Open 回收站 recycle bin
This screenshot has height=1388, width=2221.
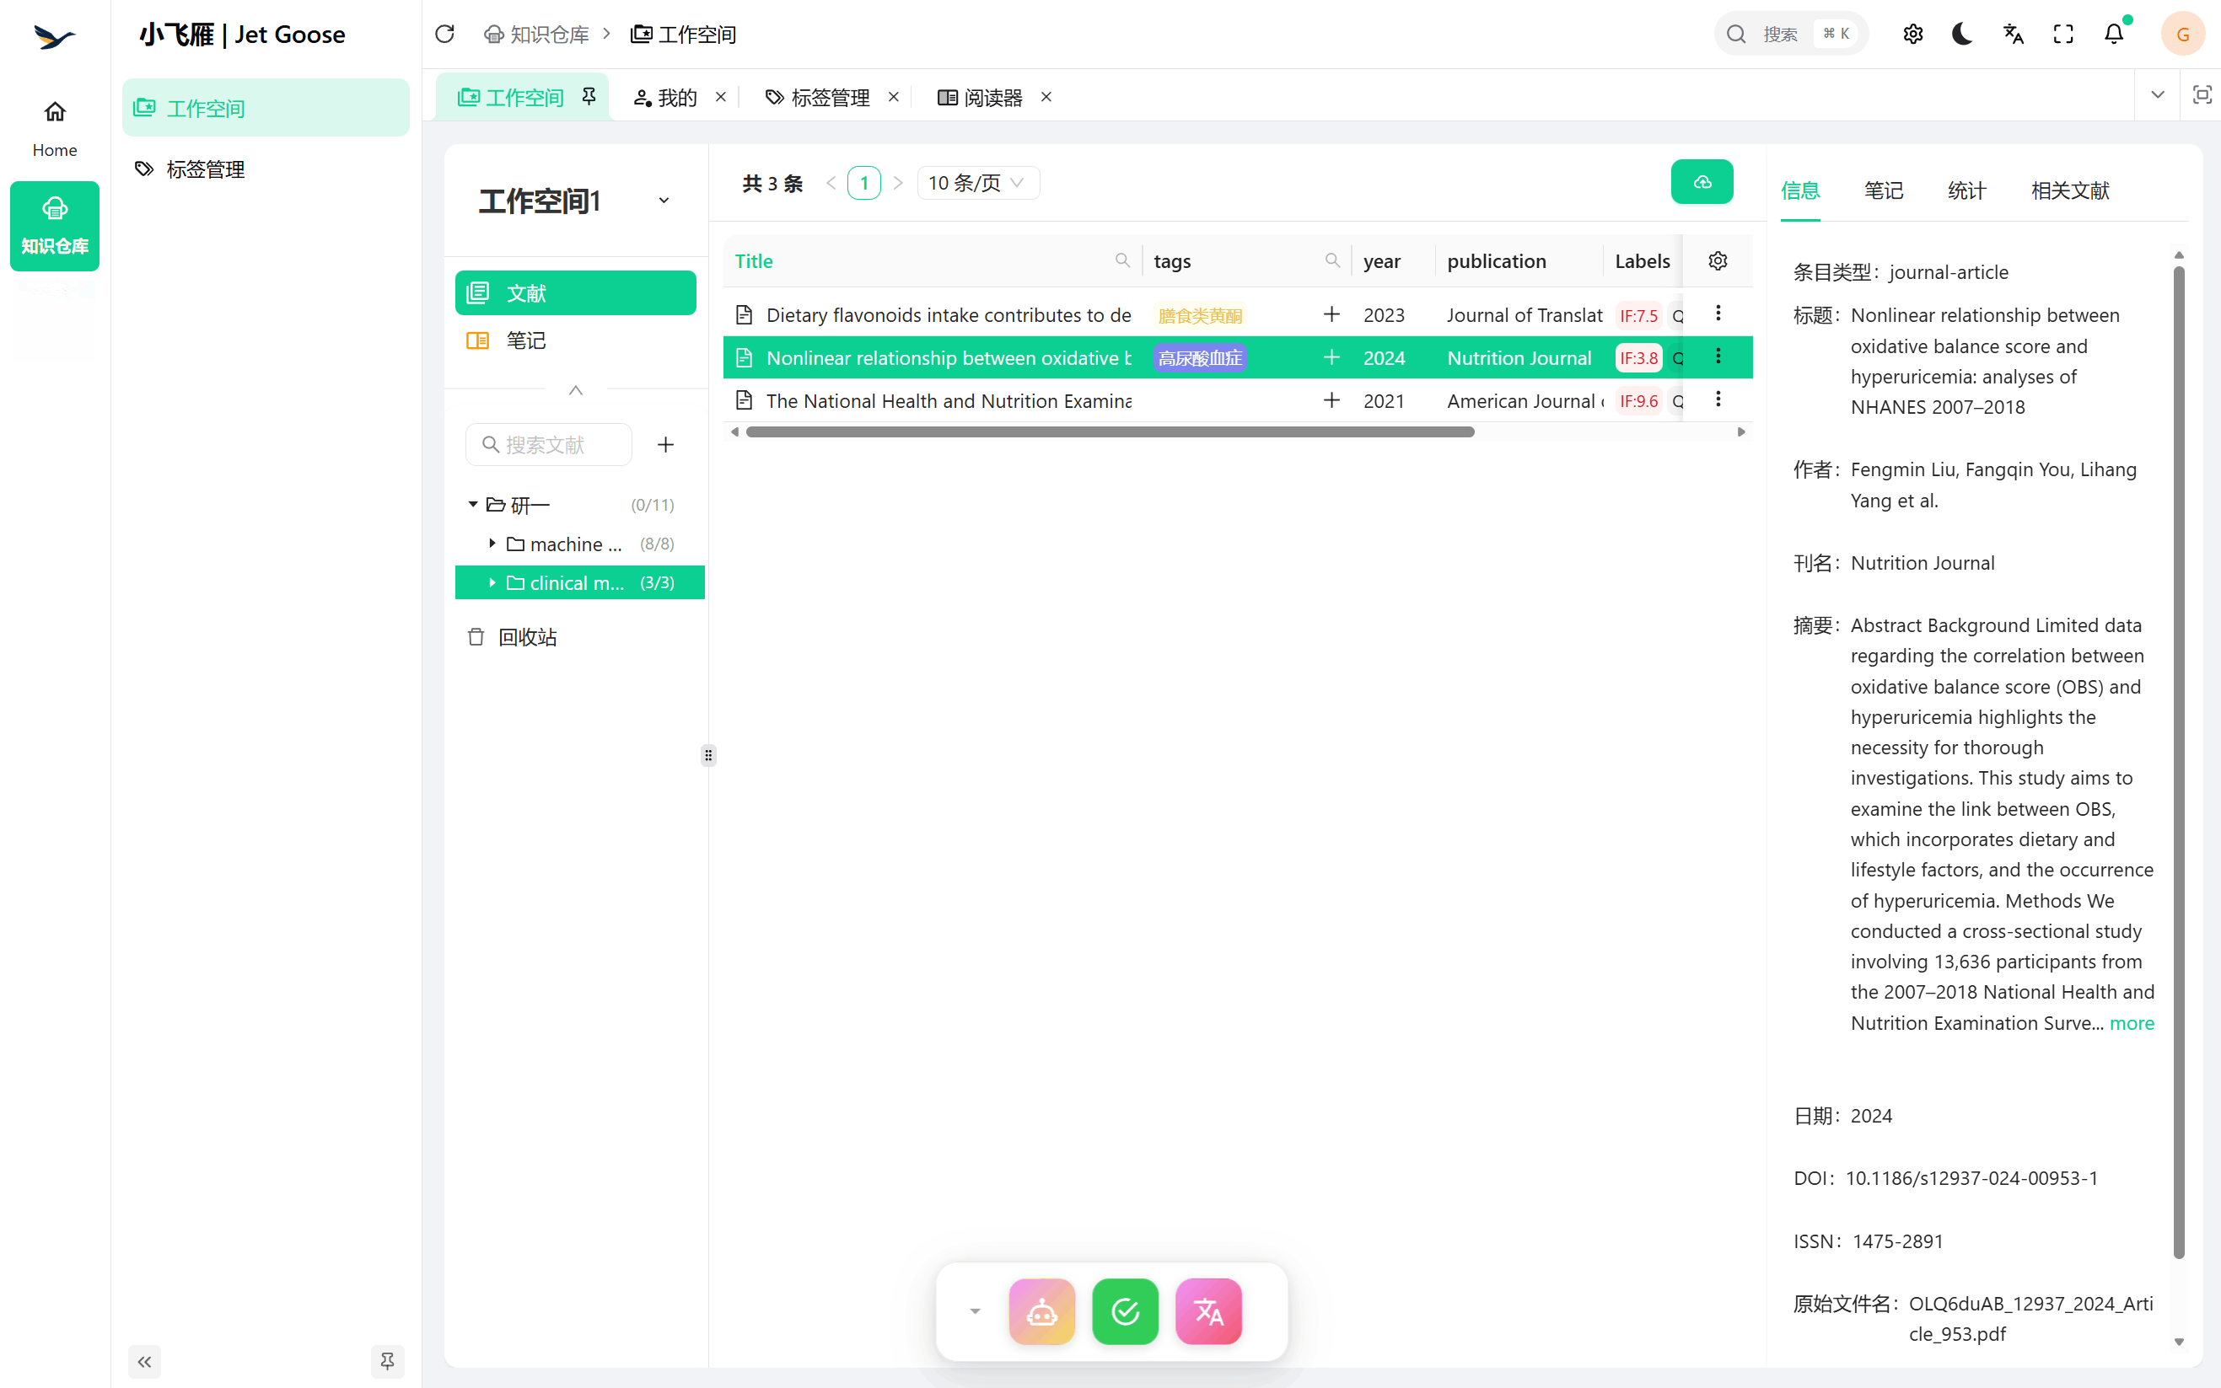tap(527, 636)
